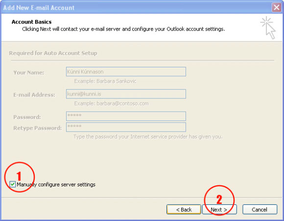Click the dialog title bar text
284x221 pixels.
[x=39, y=8]
